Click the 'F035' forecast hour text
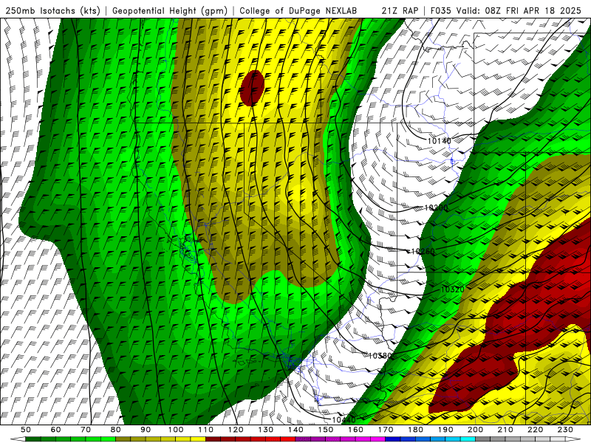 pos(440,10)
